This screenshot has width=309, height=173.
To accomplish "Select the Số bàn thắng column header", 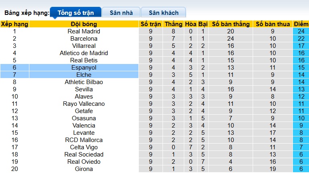I will pos(231,24).
